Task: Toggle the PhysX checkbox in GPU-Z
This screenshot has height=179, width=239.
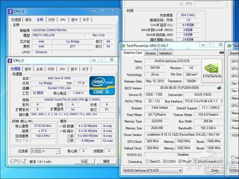Action: [180, 161]
